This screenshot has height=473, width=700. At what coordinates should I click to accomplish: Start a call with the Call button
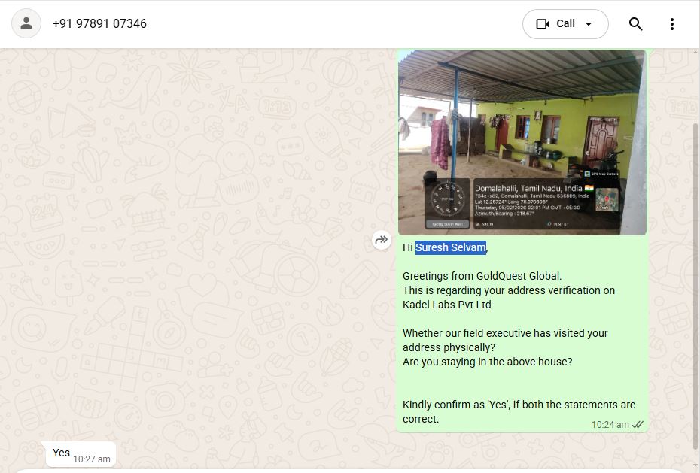[565, 24]
